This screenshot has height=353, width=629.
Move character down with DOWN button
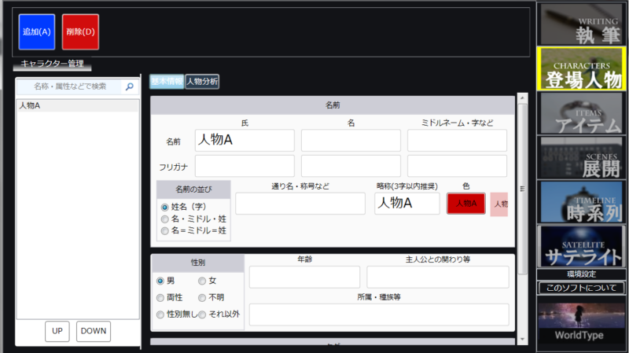click(94, 331)
